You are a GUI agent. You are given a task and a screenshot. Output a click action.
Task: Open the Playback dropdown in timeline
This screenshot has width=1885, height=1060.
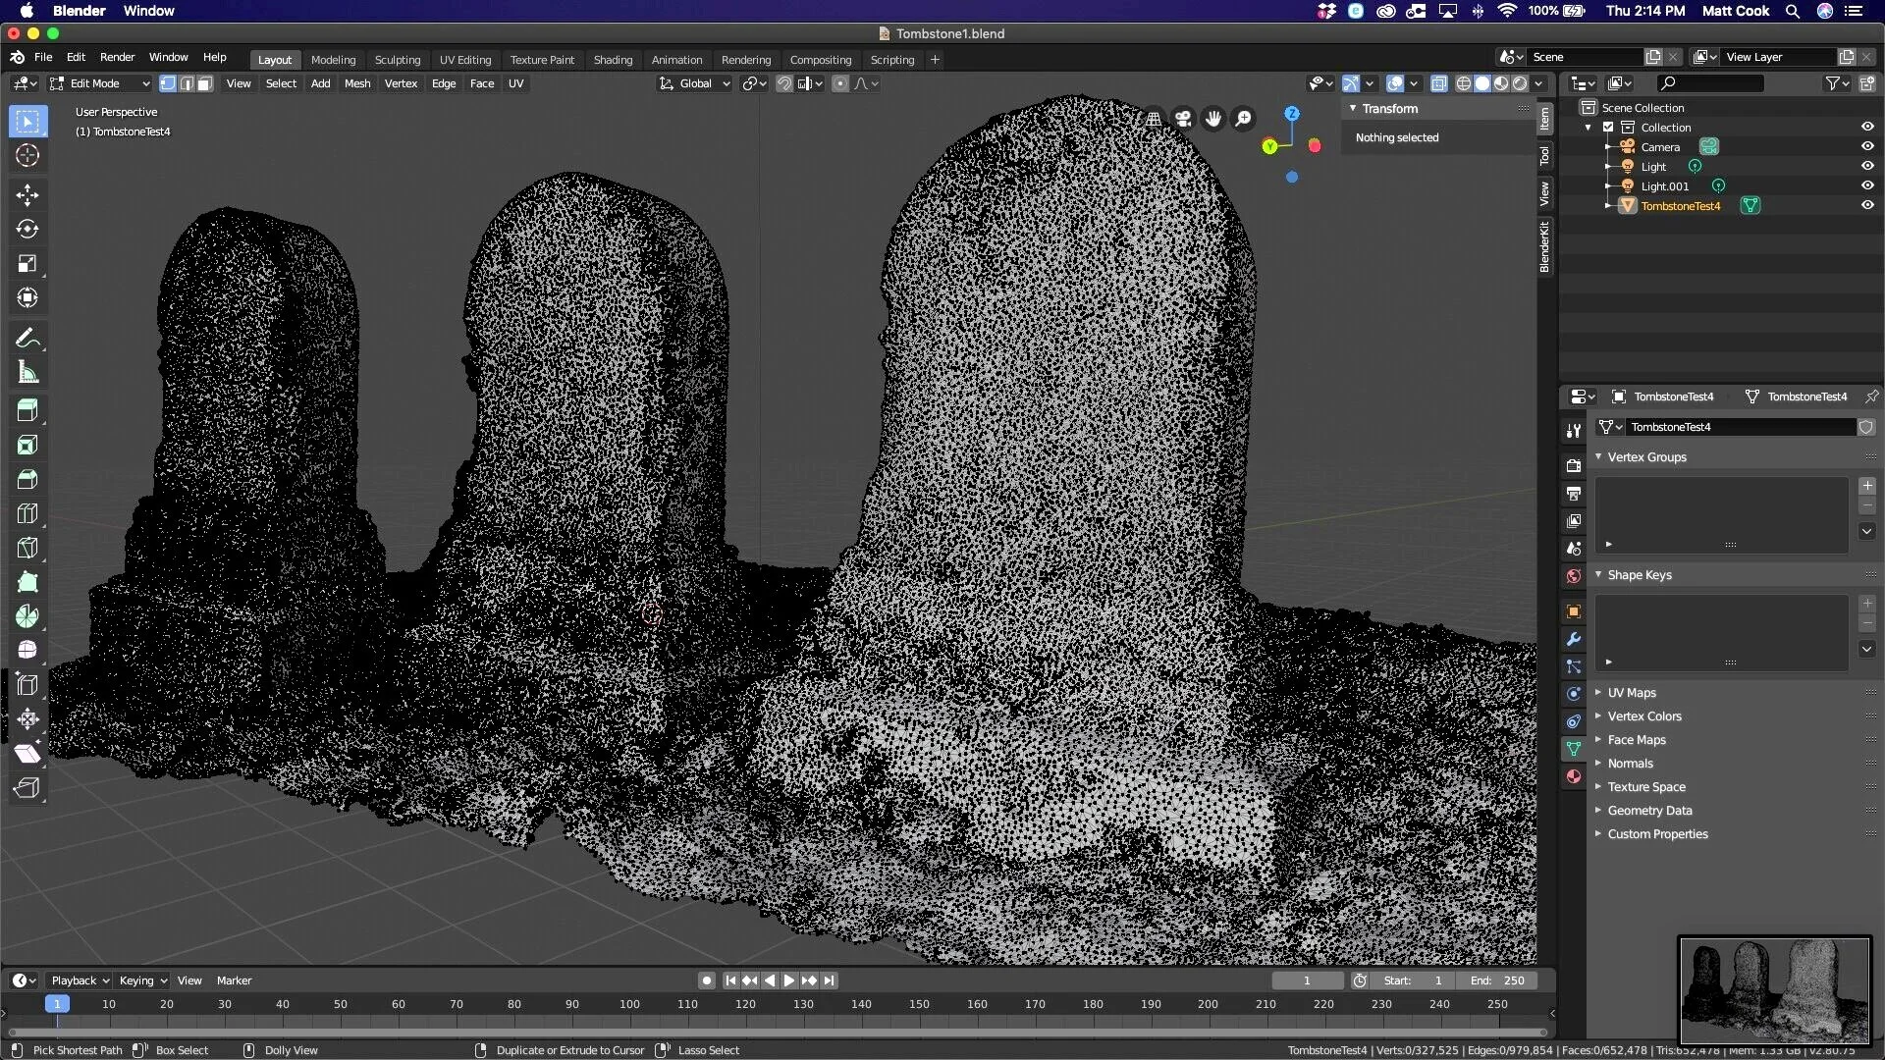[80, 980]
